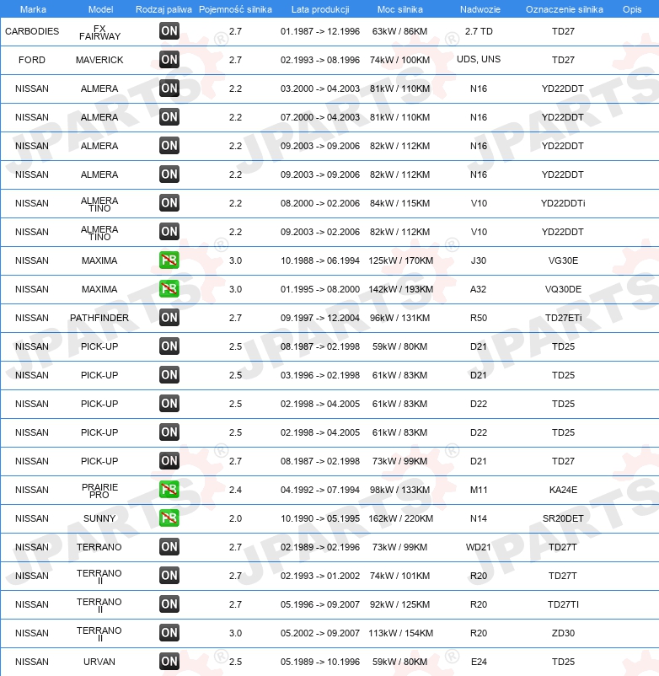
Task: Click the ON diesel icon in CARBODIES row
Action: [169, 31]
